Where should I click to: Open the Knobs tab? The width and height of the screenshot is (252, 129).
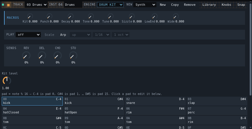click(x=226, y=5)
